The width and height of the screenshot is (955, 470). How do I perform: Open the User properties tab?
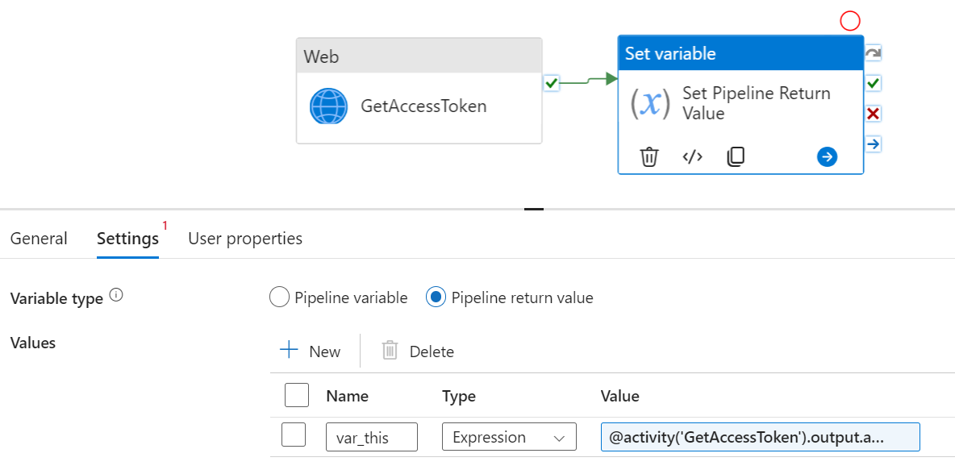point(244,239)
